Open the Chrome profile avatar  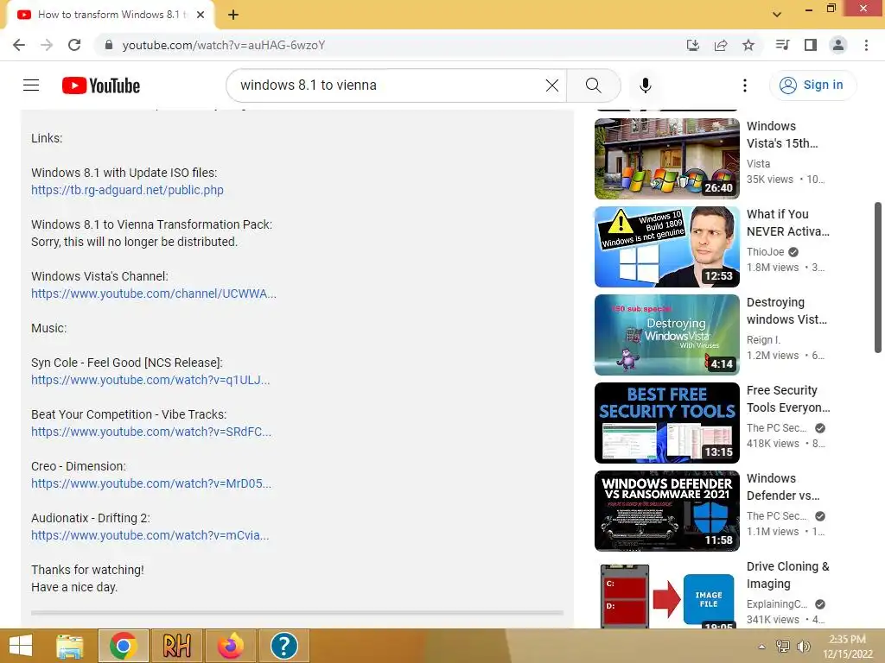pyautogui.click(x=838, y=45)
